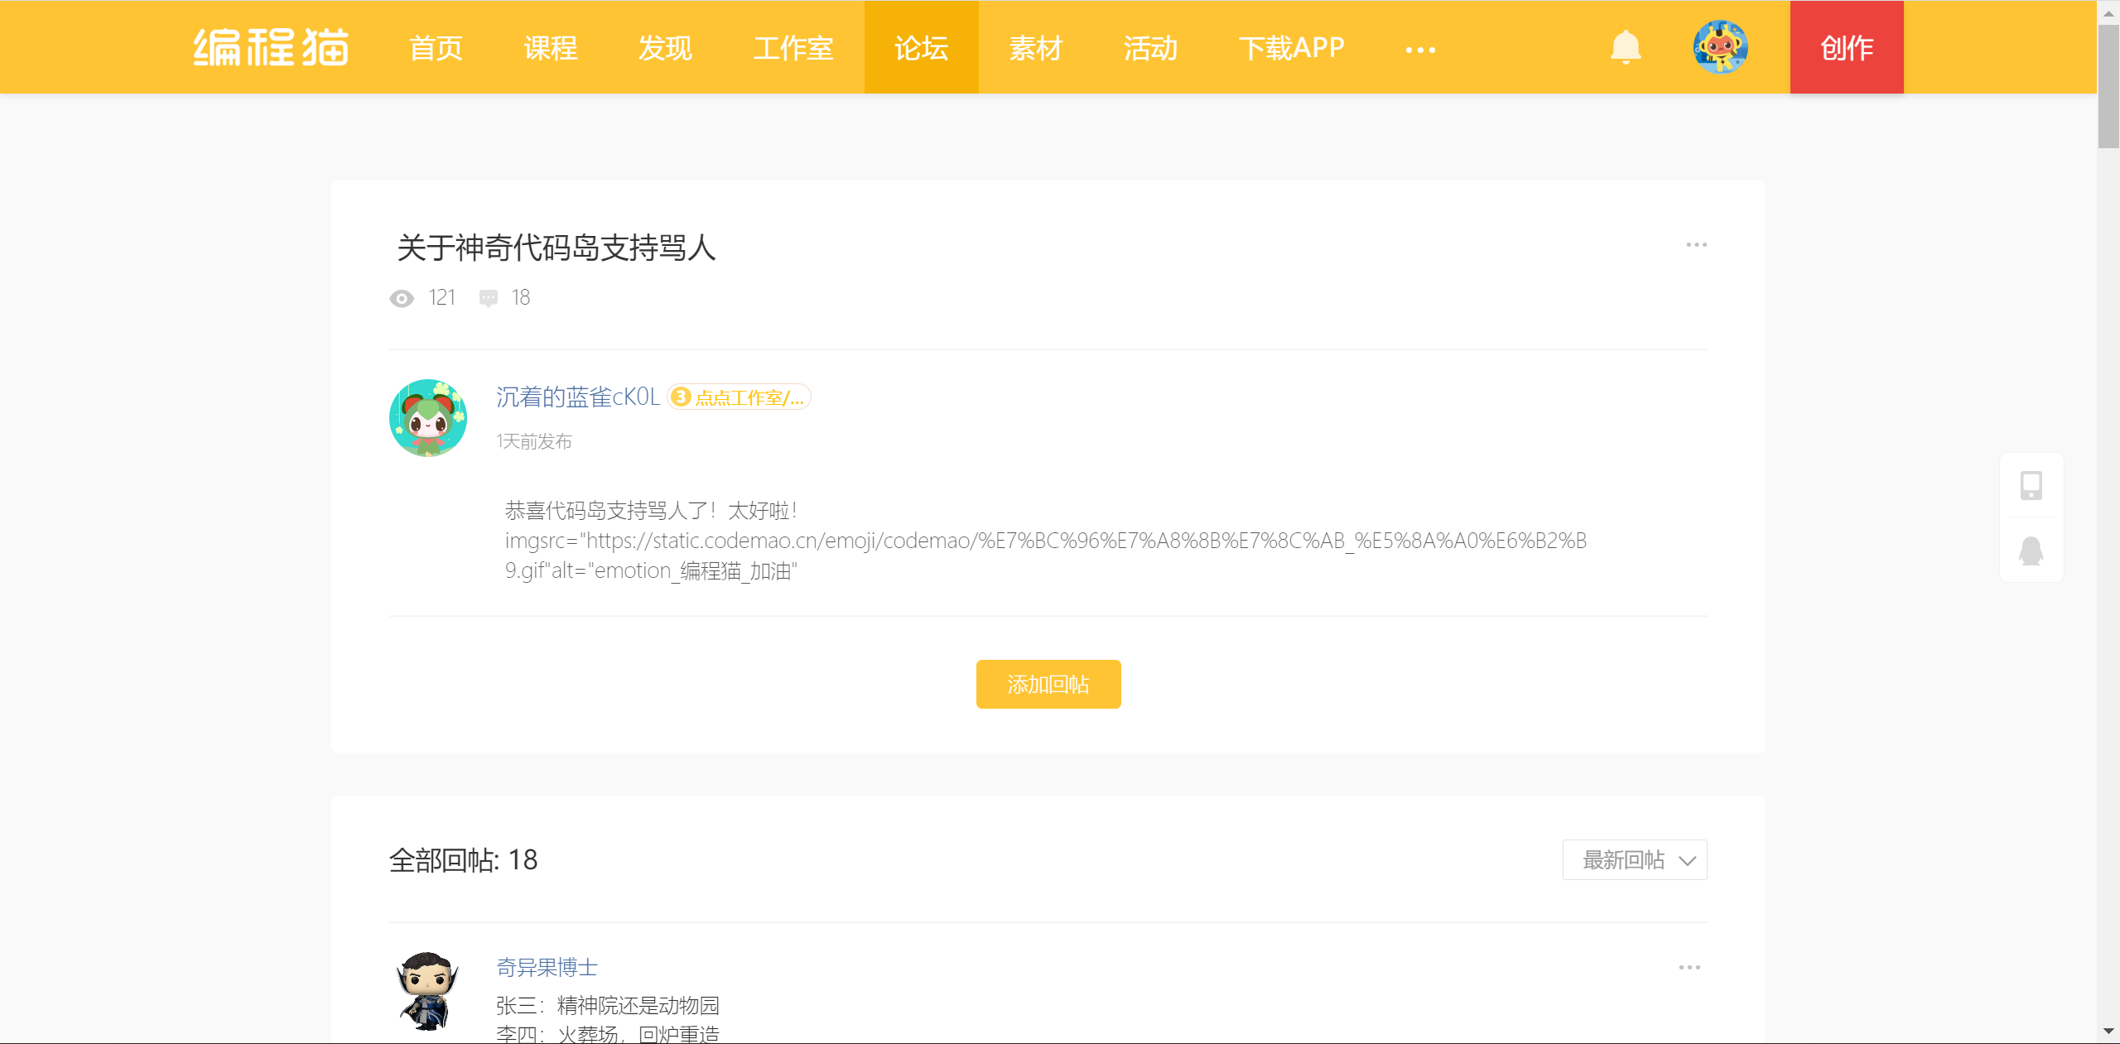Click the red 创作 button
Viewport: 2120px width, 1044px height.
click(1847, 47)
